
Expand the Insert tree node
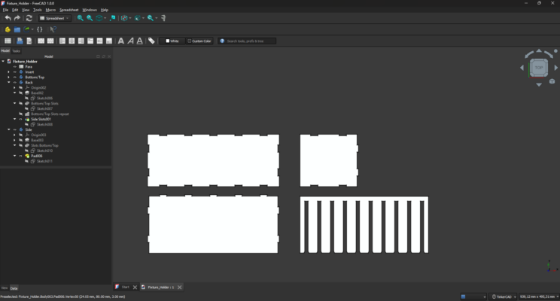[x=8, y=71]
